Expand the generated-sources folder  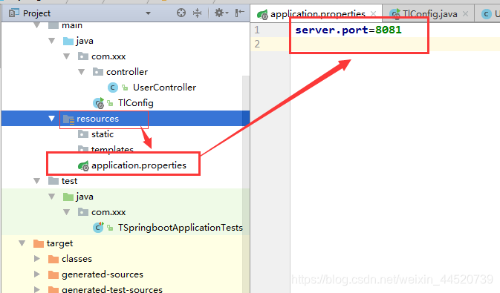tap(37, 274)
